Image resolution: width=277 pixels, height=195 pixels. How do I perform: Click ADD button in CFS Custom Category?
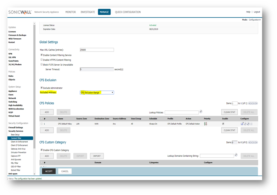pos(47,156)
